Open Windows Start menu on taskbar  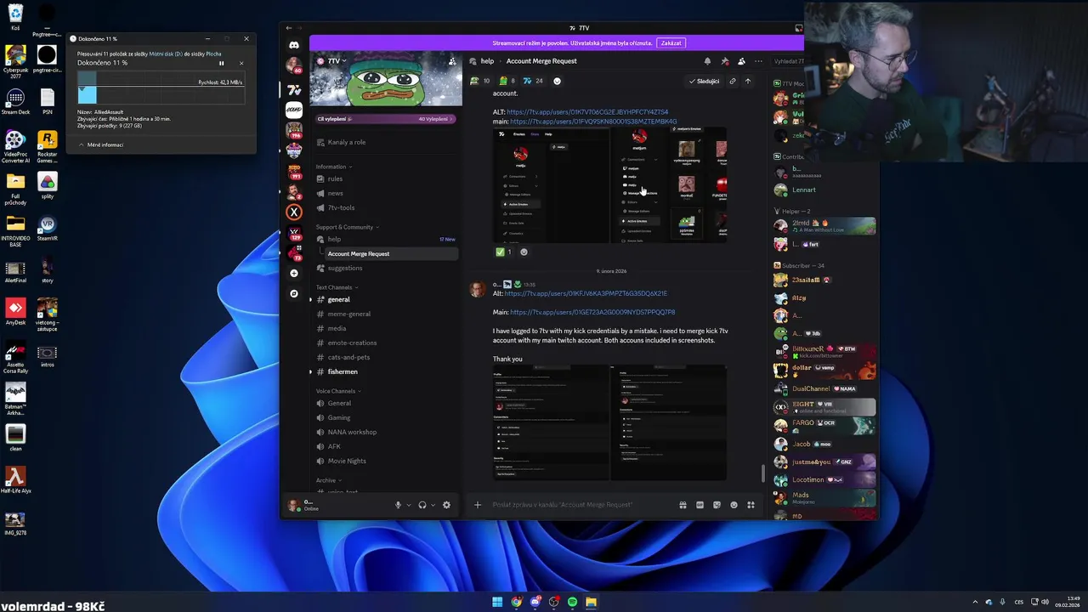(497, 602)
